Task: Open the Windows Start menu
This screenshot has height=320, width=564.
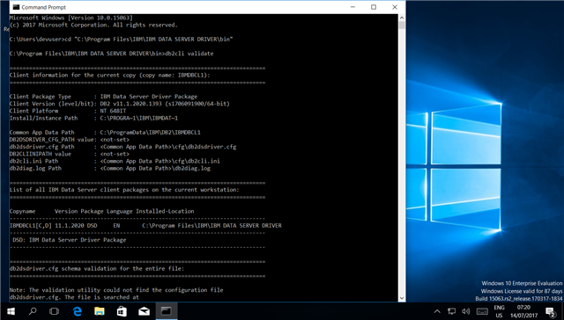Action: [11, 311]
